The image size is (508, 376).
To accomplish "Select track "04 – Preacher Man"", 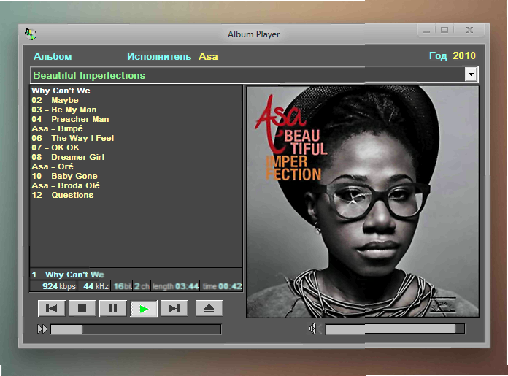I will 70,119.
